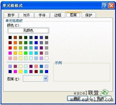Select the indigo swatch in top palette row
Image resolution: width=116 pixels, height=105 pixels.
[41, 37]
